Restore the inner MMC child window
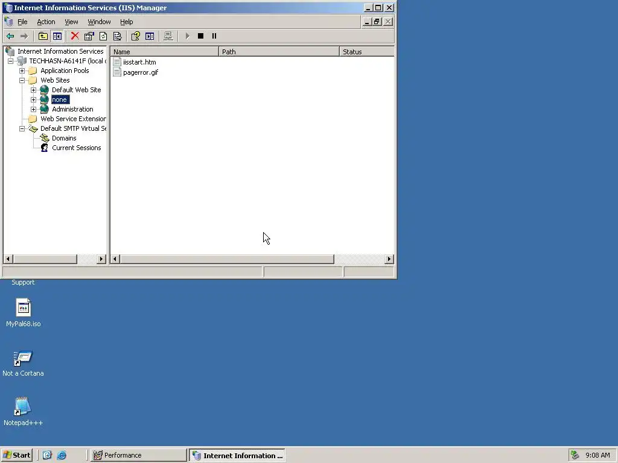Image resolution: width=618 pixels, height=463 pixels. (377, 22)
